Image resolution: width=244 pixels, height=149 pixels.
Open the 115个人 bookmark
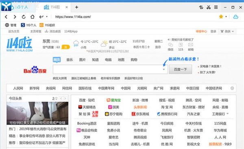[x=28, y=25]
